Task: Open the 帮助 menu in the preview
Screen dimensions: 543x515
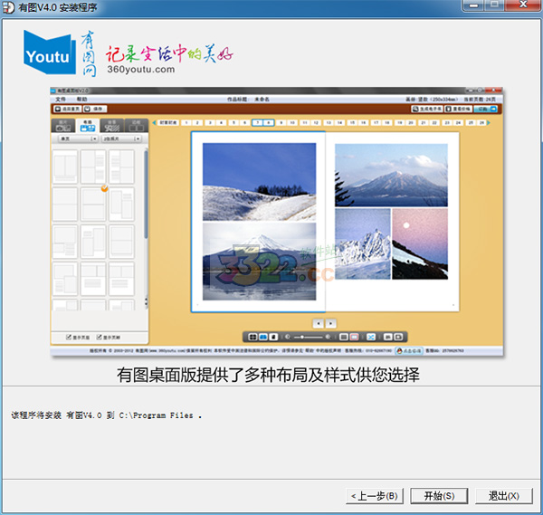Action: point(82,98)
